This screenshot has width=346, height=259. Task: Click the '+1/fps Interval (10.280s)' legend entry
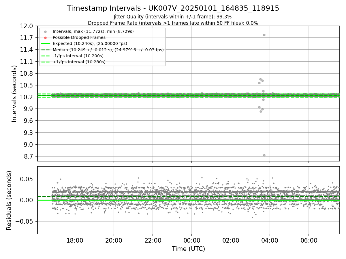[79, 62]
